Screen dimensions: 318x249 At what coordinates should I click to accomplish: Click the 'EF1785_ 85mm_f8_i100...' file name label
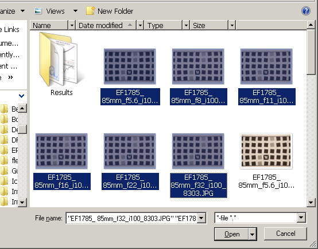(199, 97)
